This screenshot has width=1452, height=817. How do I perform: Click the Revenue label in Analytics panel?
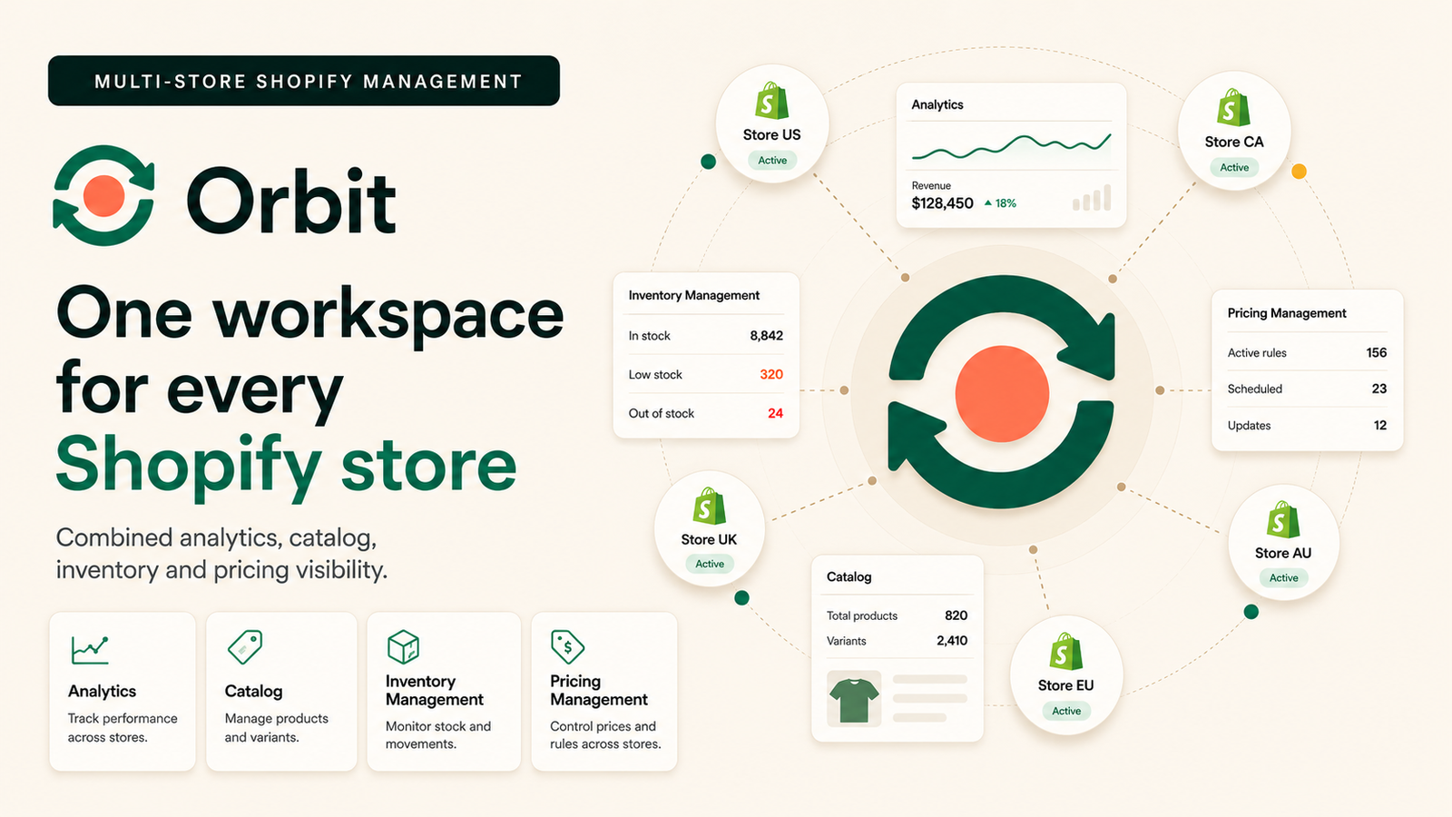coord(931,186)
